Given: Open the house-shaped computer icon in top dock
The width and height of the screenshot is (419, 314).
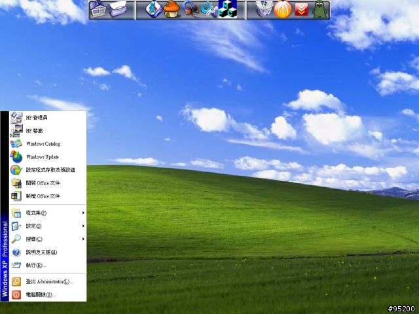Looking at the screenshot, I should point(98,9).
